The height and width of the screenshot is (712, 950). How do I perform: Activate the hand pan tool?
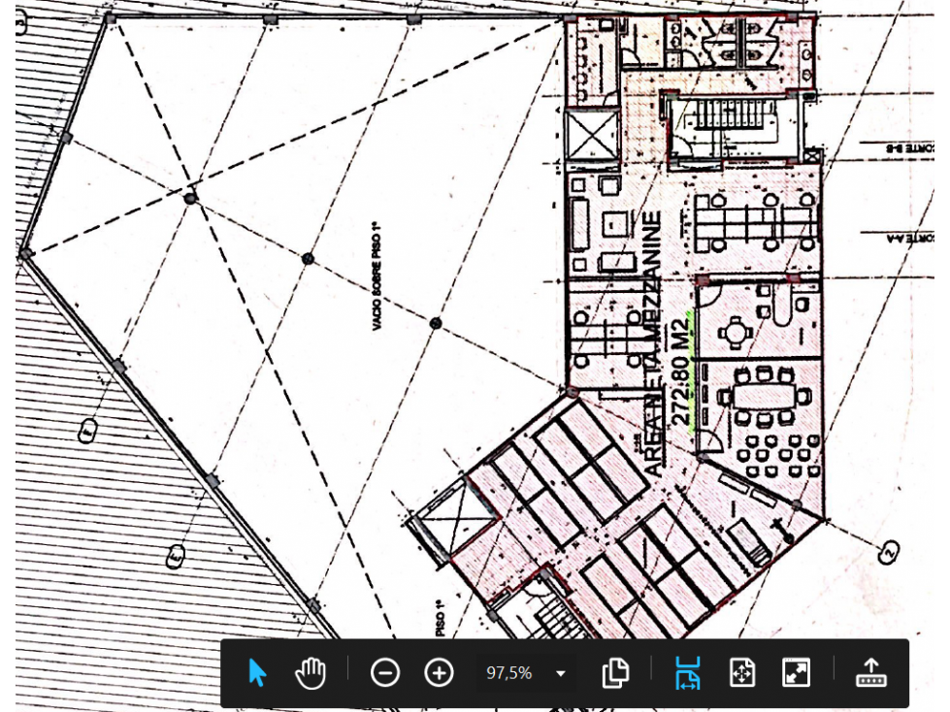[311, 672]
